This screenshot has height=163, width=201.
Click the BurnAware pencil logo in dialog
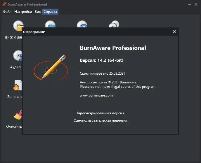51,68
